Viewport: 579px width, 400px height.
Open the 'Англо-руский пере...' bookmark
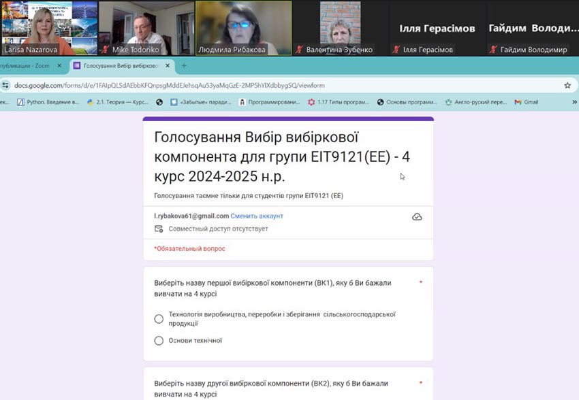[476, 102]
